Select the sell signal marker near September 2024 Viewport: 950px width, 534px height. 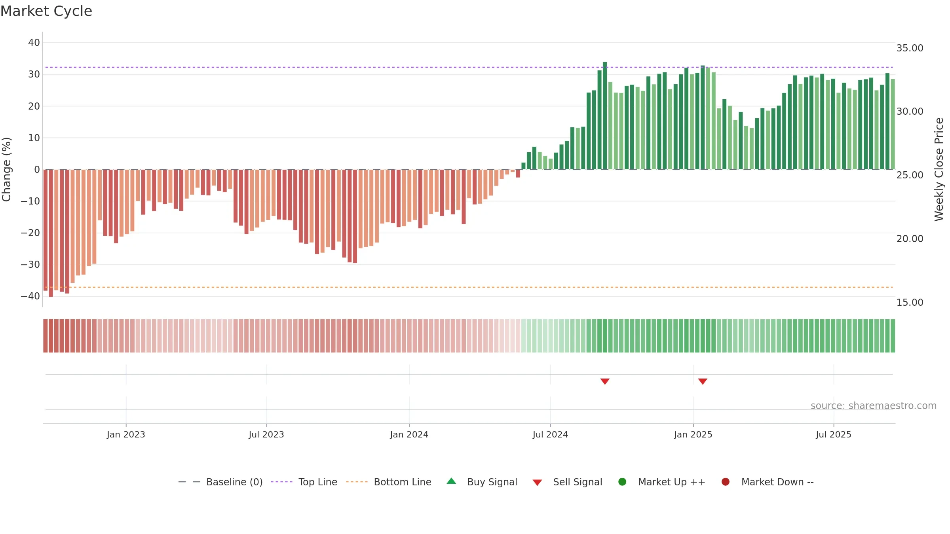coord(605,381)
